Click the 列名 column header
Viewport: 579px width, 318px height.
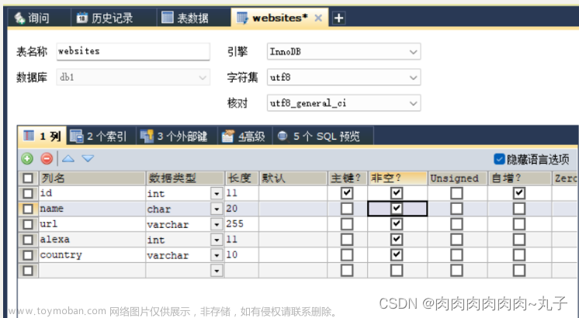coord(92,178)
